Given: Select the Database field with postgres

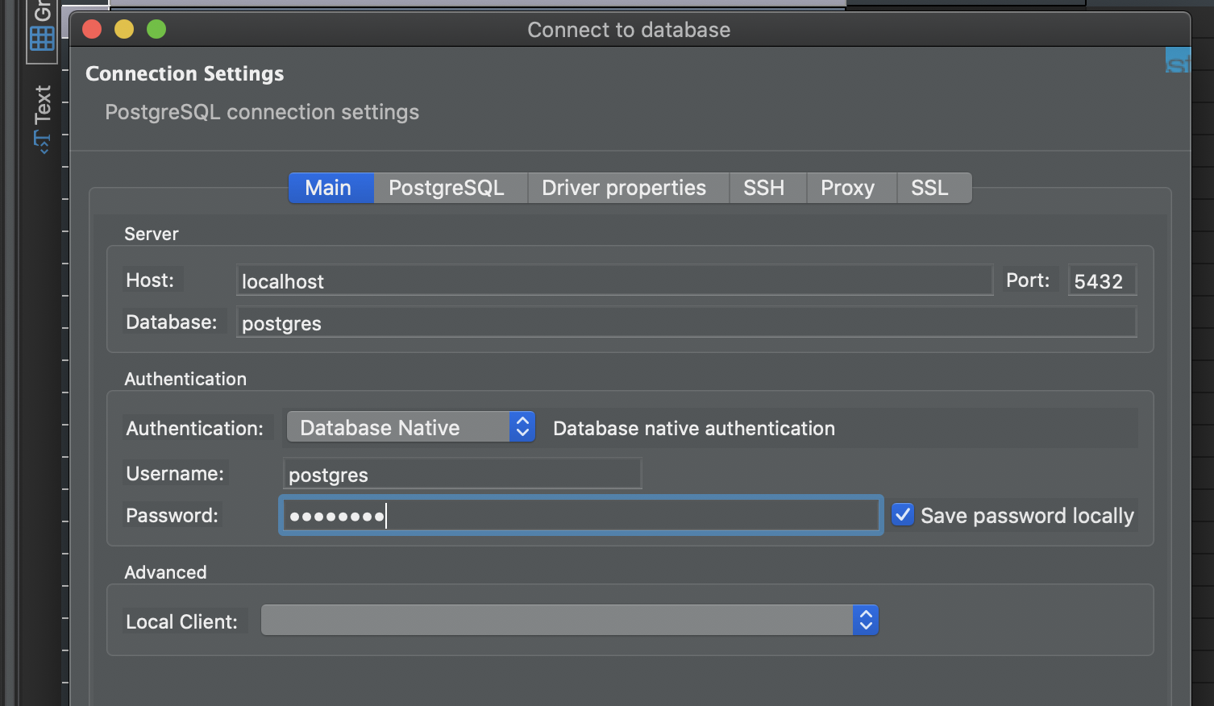Looking at the screenshot, I should coord(686,322).
